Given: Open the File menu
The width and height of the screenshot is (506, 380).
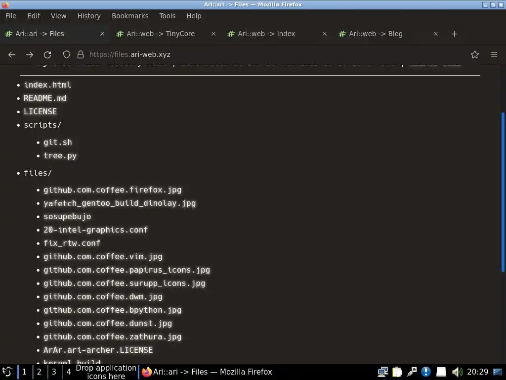Looking at the screenshot, I should [x=11, y=16].
